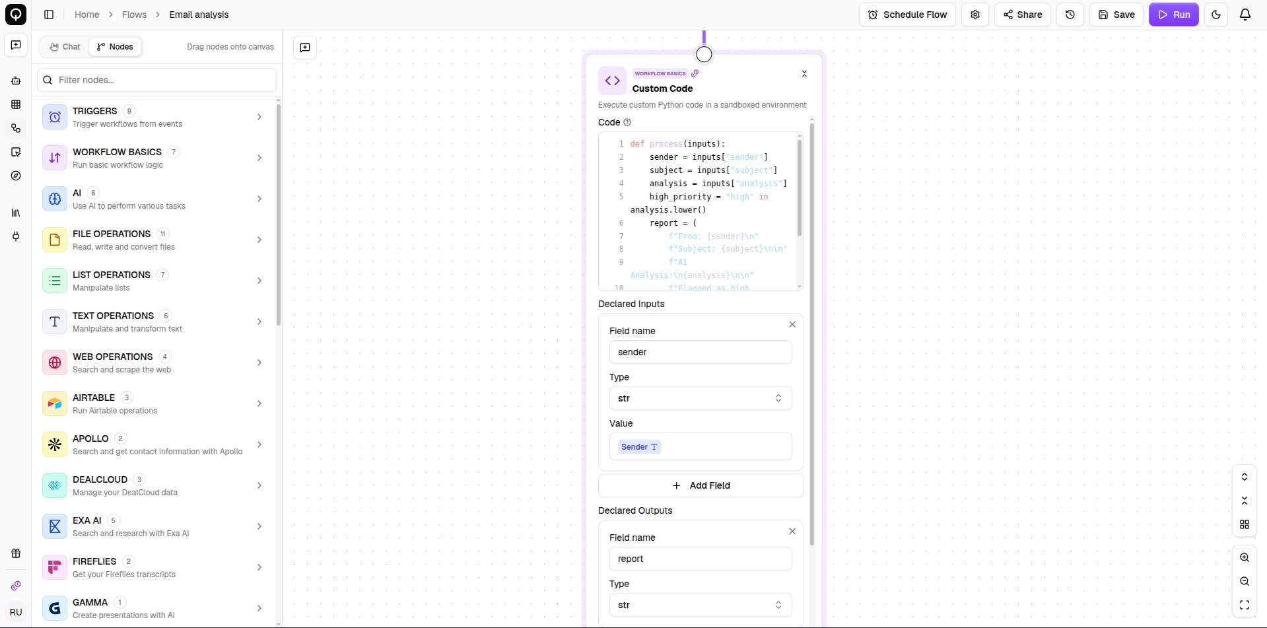Open the compass explore icon in left rail
The width and height of the screenshot is (1267, 628).
[x=16, y=176]
